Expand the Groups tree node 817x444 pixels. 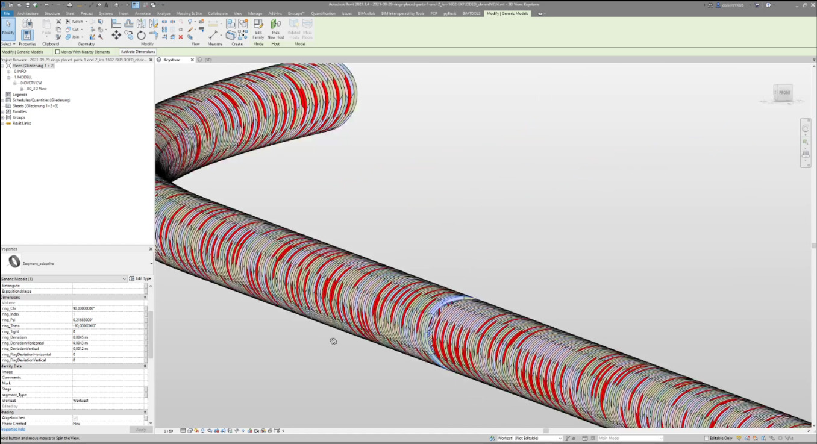[x=2, y=117]
